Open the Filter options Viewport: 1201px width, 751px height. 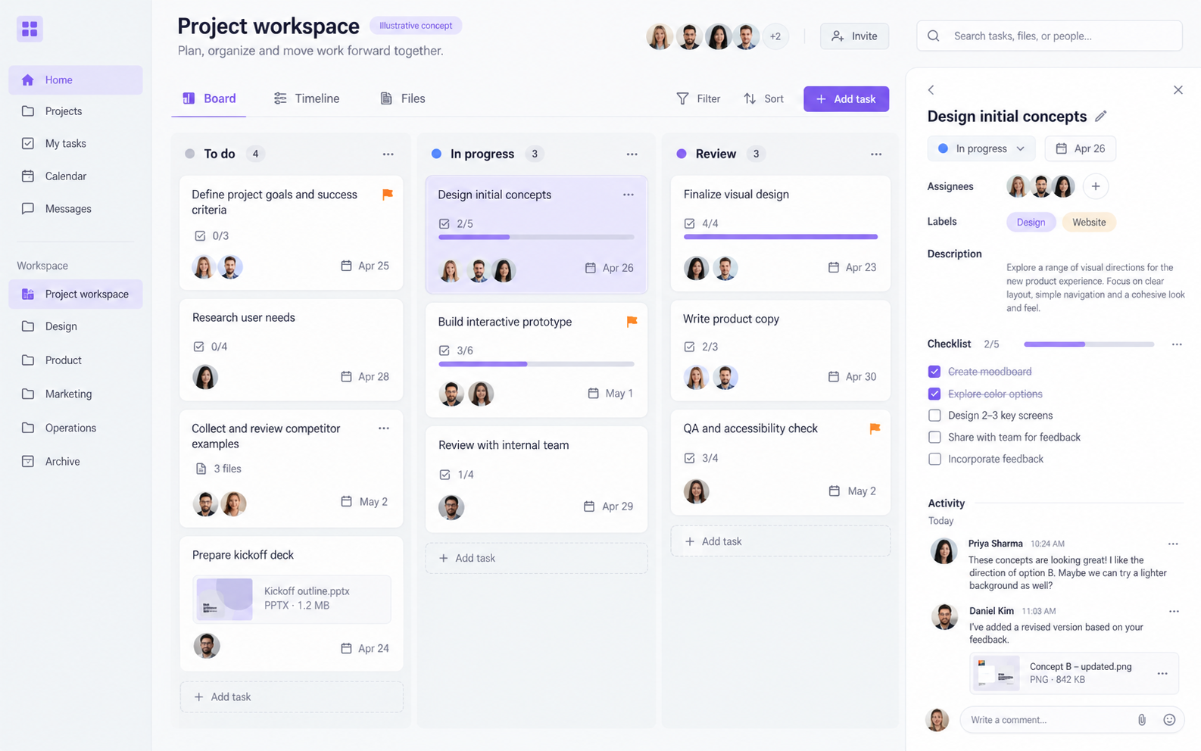pos(698,98)
